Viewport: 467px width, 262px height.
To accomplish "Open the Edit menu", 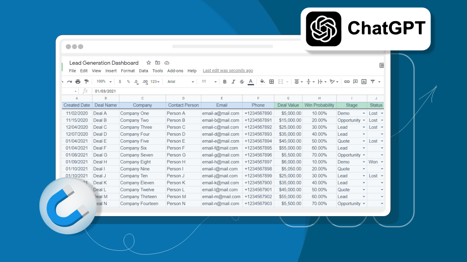I will pyautogui.click(x=84, y=71).
